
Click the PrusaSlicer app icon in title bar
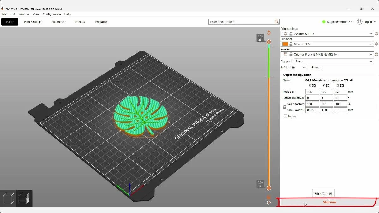click(x=3, y=9)
